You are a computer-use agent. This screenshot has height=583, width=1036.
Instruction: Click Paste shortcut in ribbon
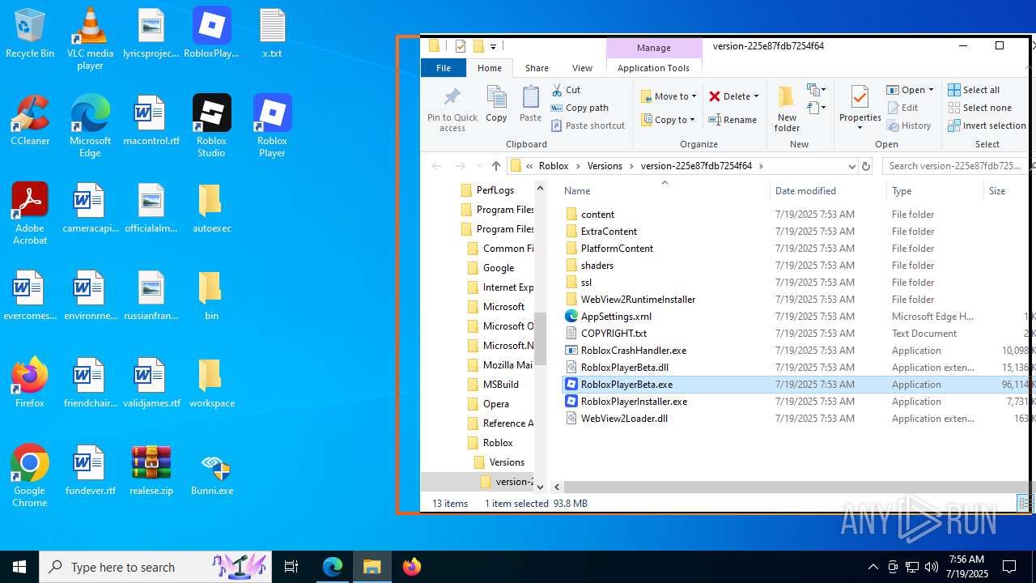(x=588, y=126)
